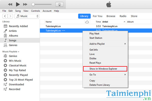This screenshot has height=101, width=152.
Task: Choose Get Info from the context menu
Action: 105,50
